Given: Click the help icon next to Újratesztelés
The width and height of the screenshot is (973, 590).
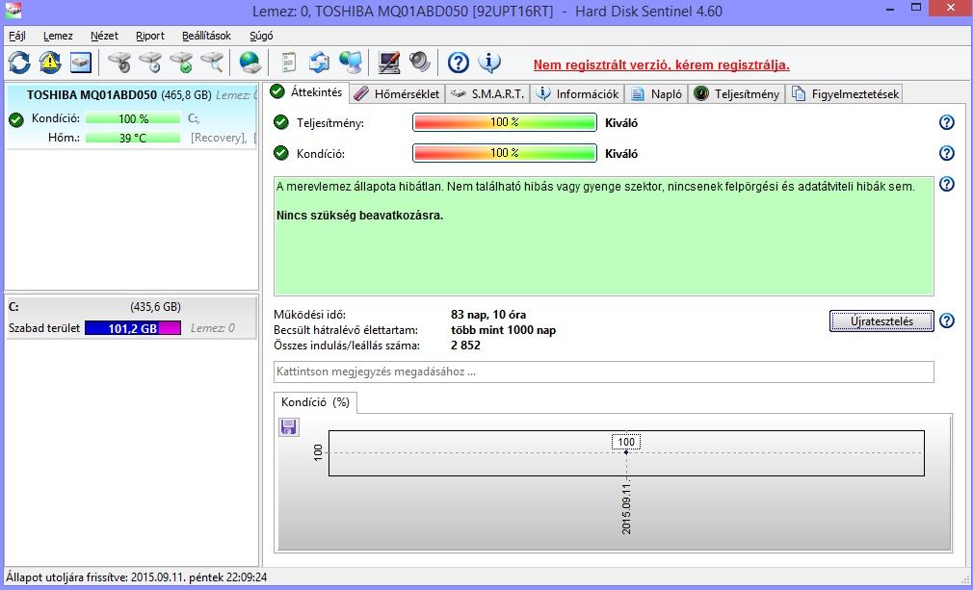Looking at the screenshot, I should (946, 321).
